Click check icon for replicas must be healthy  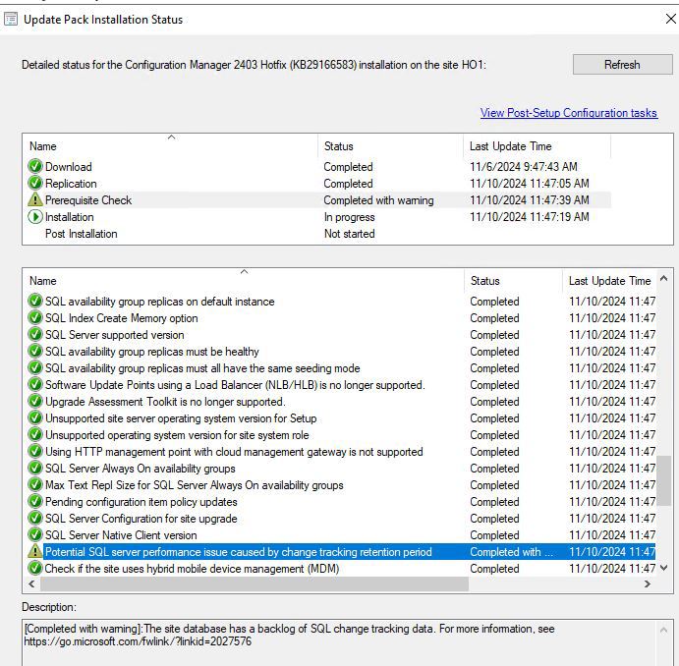[x=35, y=351]
